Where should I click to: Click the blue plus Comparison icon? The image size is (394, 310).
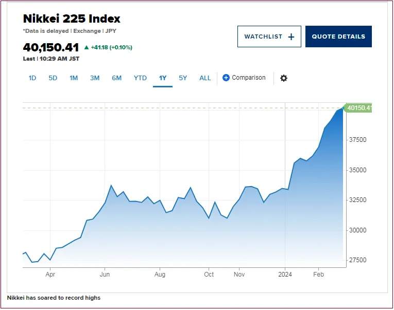[x=226, y=78]
